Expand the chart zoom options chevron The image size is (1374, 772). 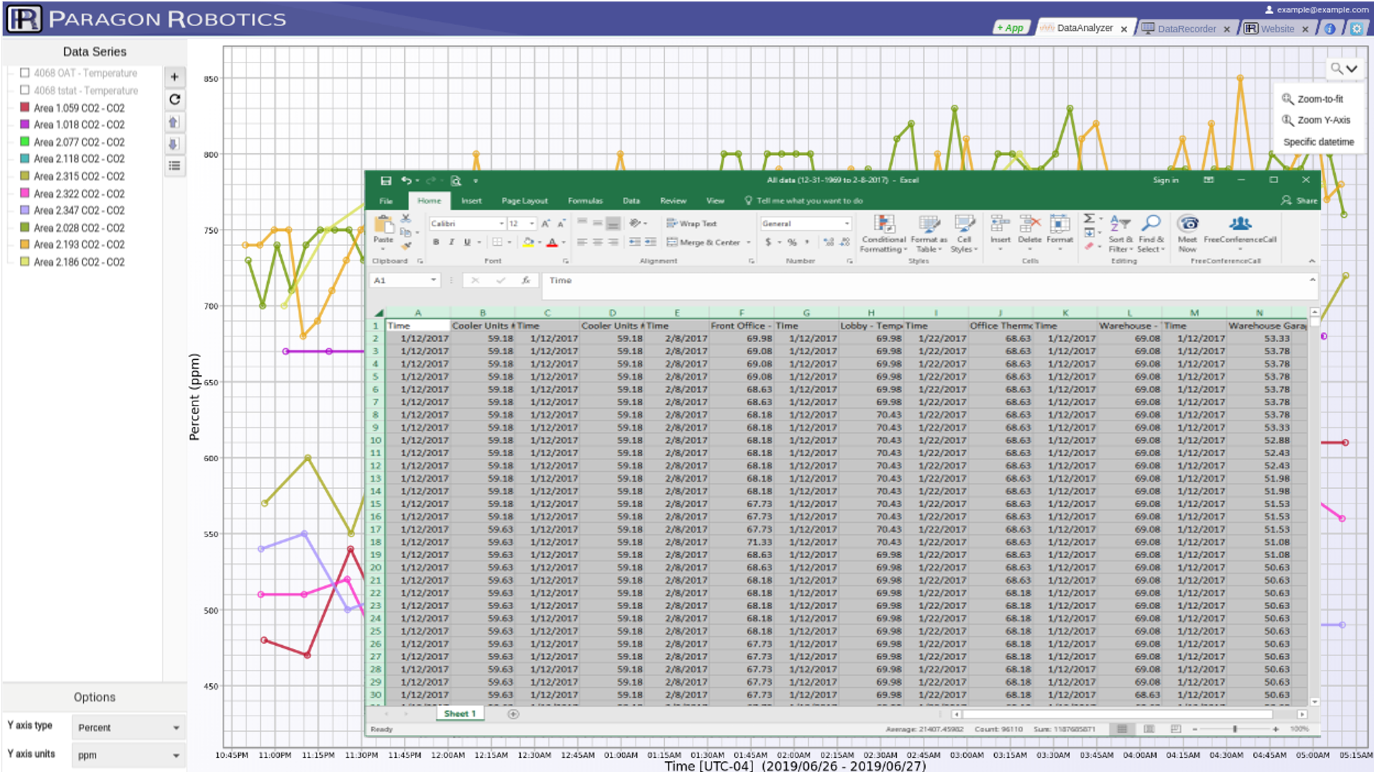[x=1352, y=68]
